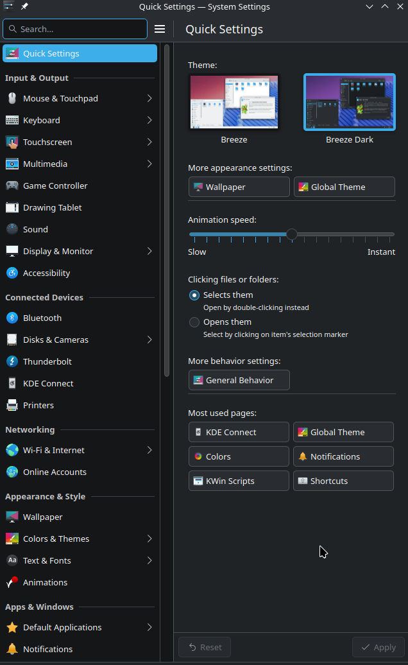Open KDE Connect in most used pages
Screen dimensions: 408x665
click(239, 432)
